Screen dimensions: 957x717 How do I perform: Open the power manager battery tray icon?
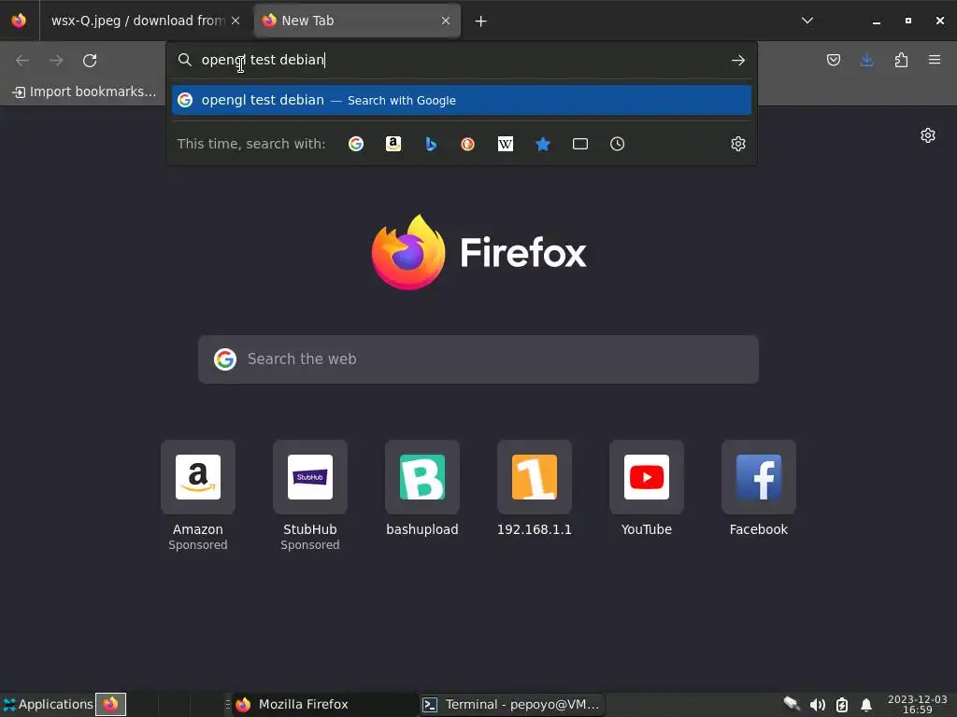click(842, 705)
